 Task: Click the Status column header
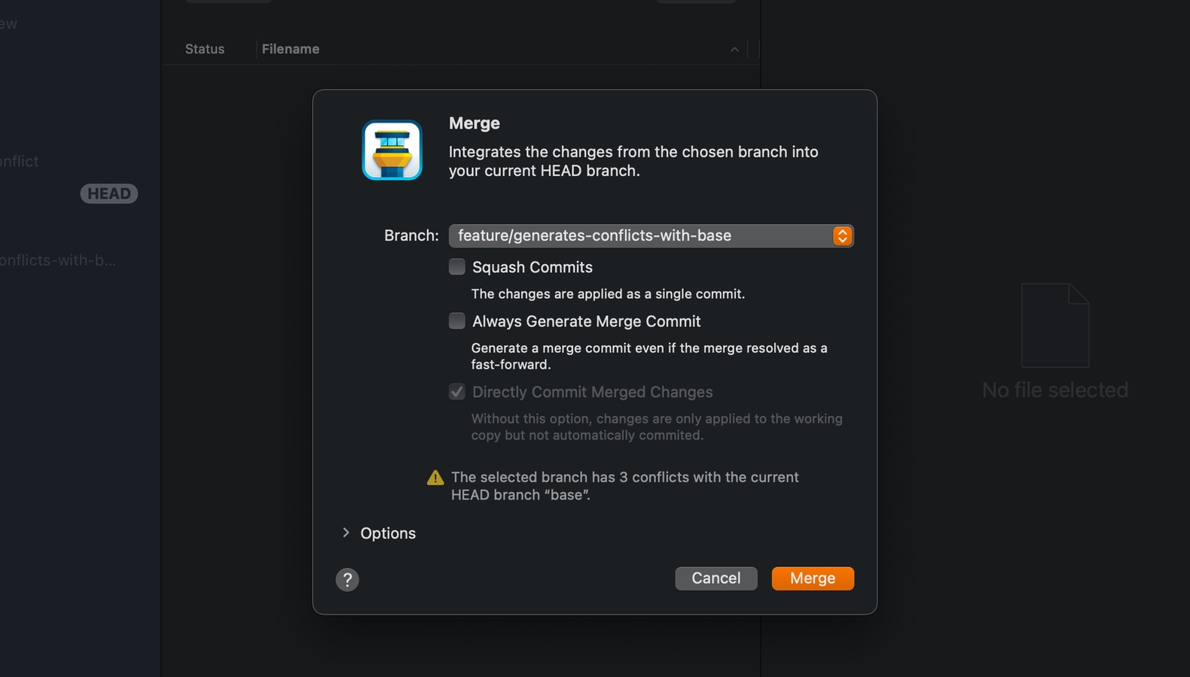click(x=204, y=49)
